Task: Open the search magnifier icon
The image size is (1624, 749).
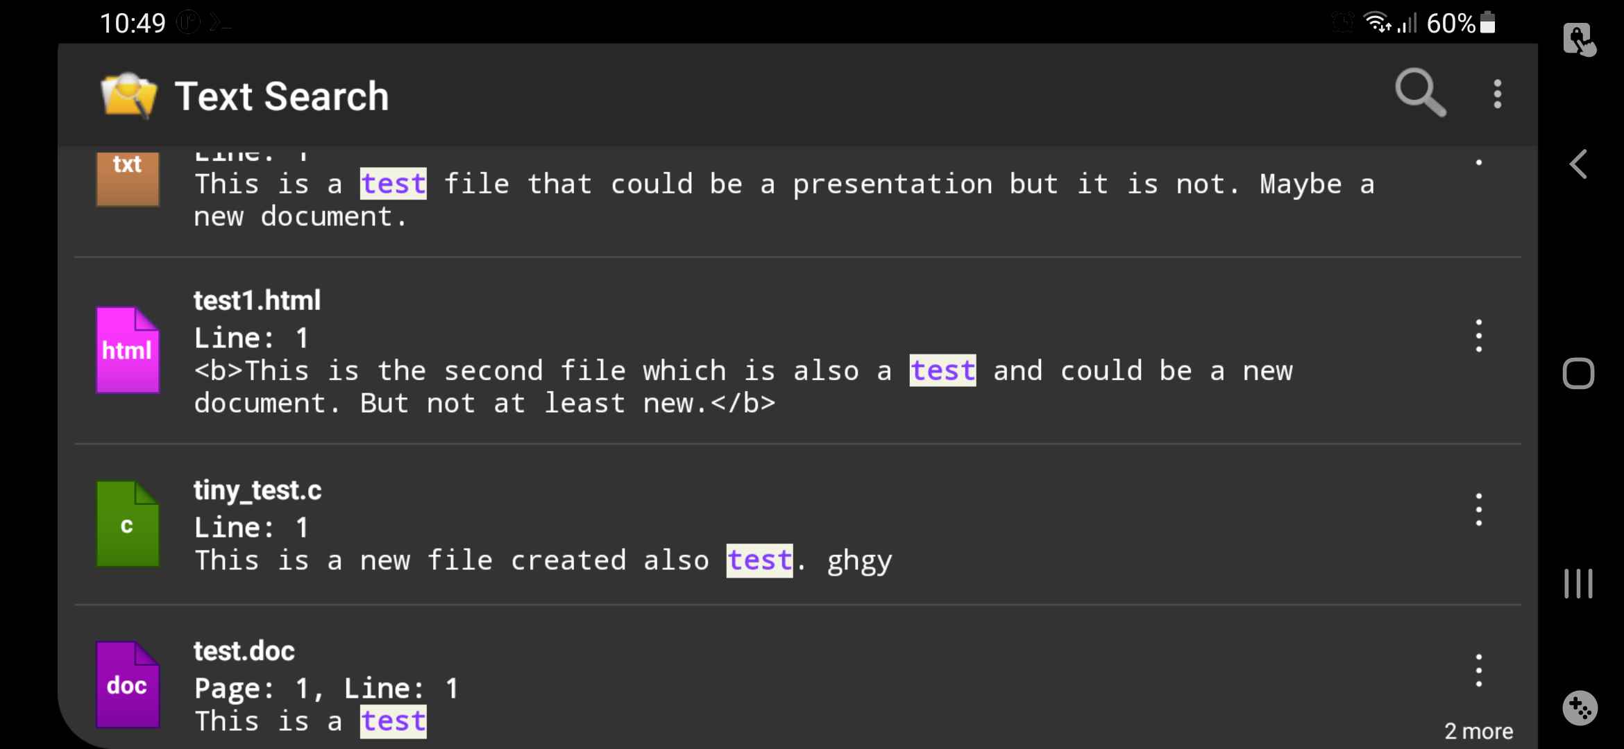Action: point(1421,93)
